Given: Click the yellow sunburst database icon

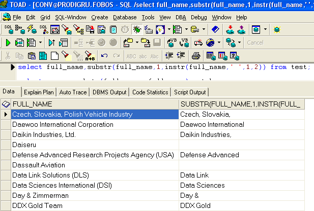Looking at the screenshot, I should tap(277, 29).
